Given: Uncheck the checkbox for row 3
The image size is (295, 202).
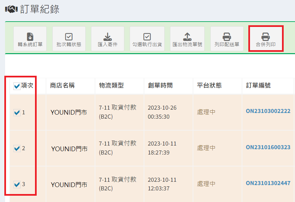Looking at the screenshot, I should click(17, 184).
